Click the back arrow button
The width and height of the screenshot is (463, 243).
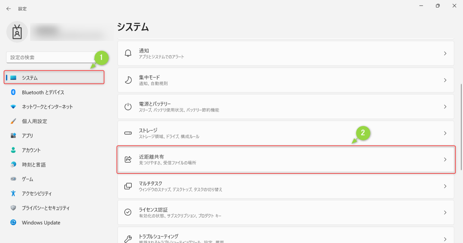pos(8,9)
